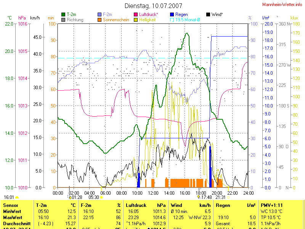Viewport: 305px width, 229px height.
Task: Click the average temperature value '15.27'
Action: 71,224
